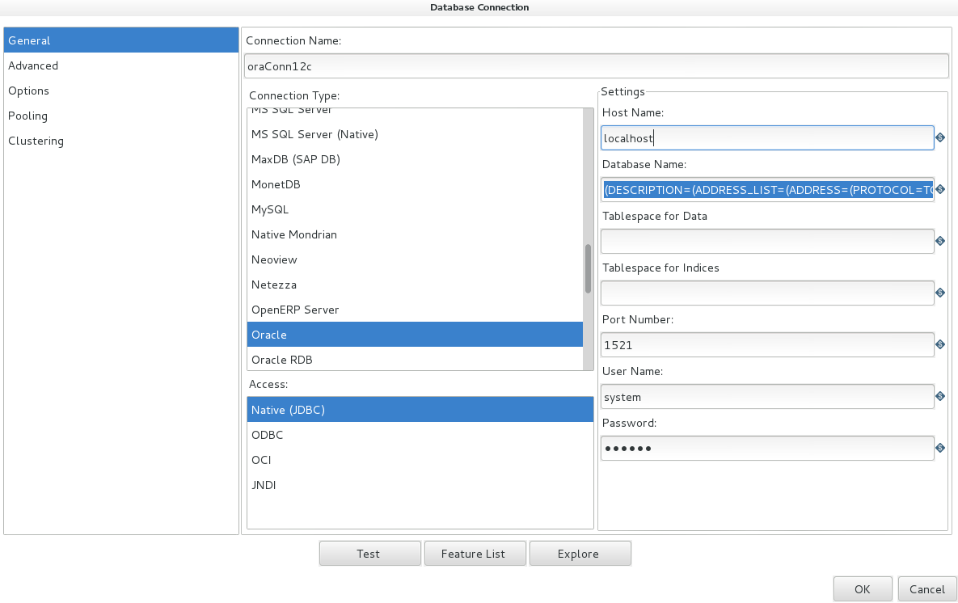Open the variable selector for Database Name
Image resolution: width=958 pixels, height=603 pixels.
click(940, 189)
